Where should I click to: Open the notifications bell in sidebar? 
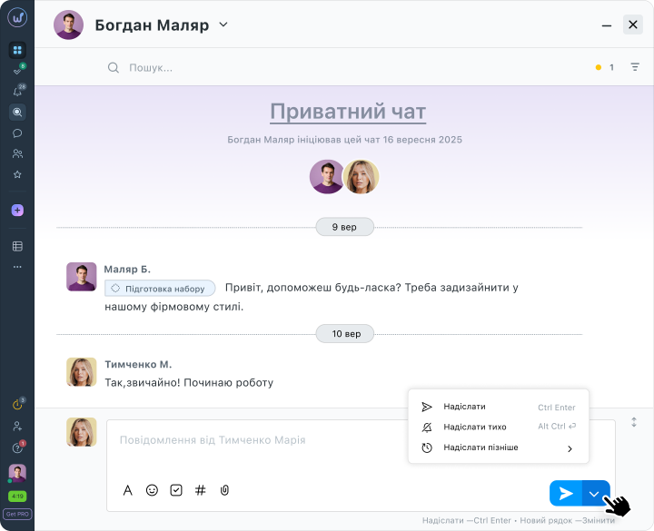click(17, 92)
